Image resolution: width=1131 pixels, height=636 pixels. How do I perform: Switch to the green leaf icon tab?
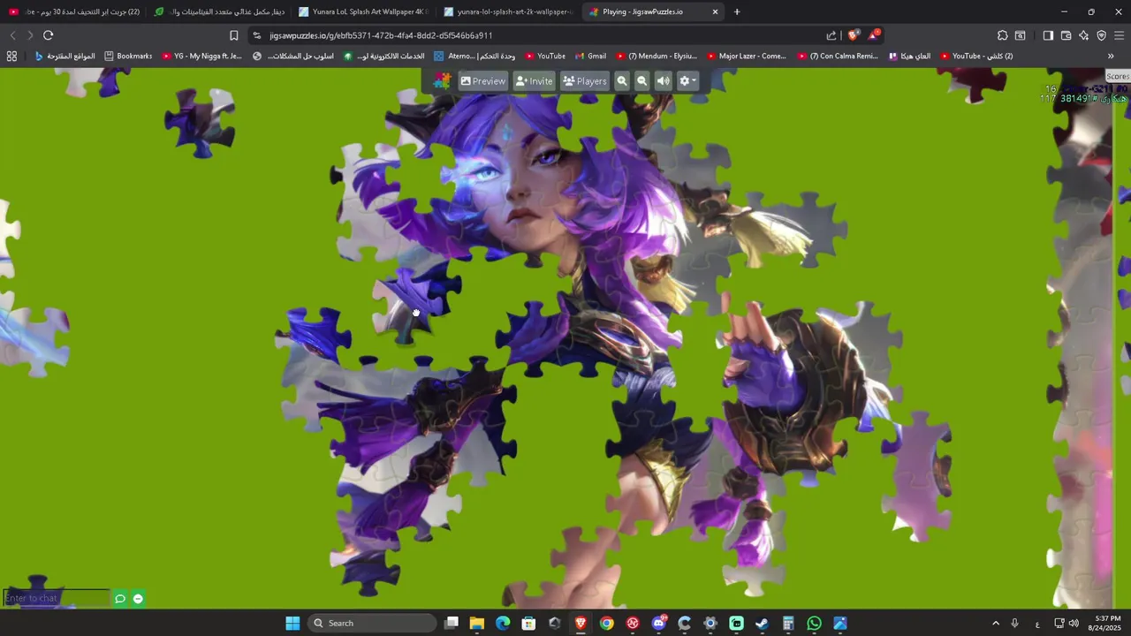coord(218,11)
